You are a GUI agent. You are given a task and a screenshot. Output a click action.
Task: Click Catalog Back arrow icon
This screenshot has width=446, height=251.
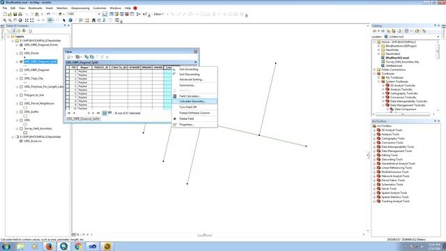[x=375, y=31]
